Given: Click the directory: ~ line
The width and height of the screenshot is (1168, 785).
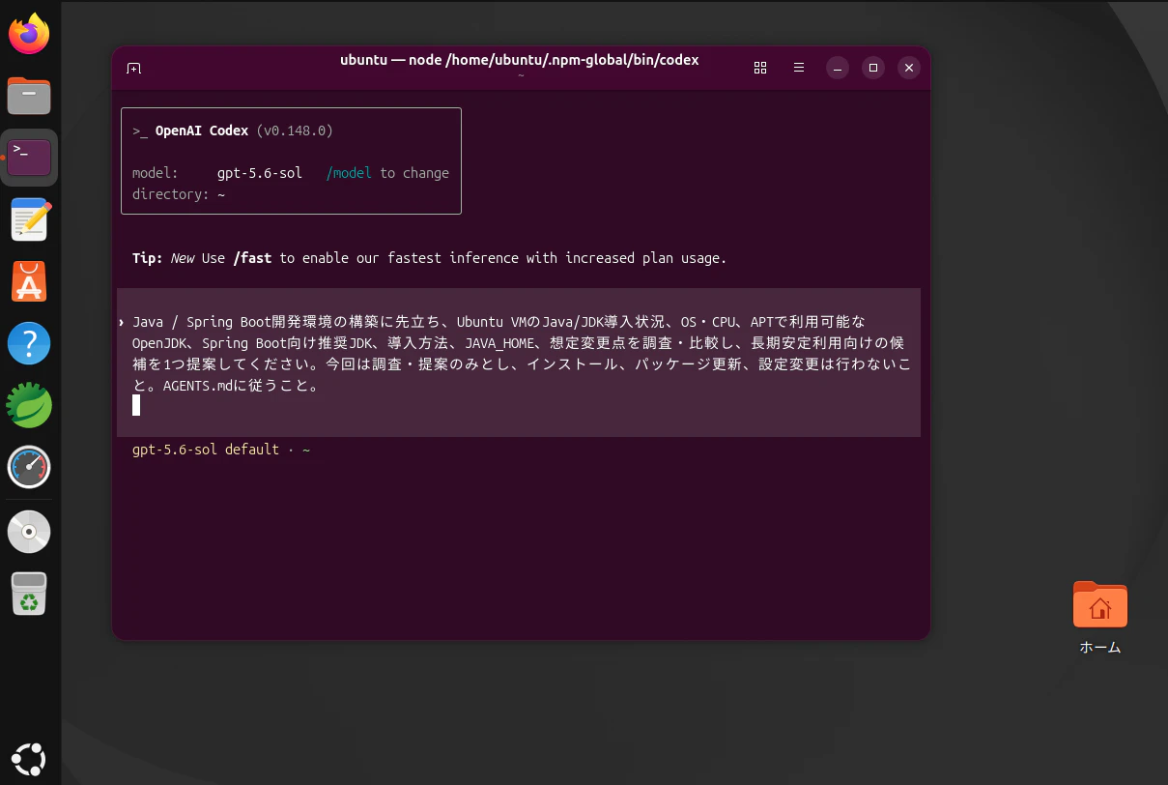Looking at the screenshot, I should (x=179, y=194).
